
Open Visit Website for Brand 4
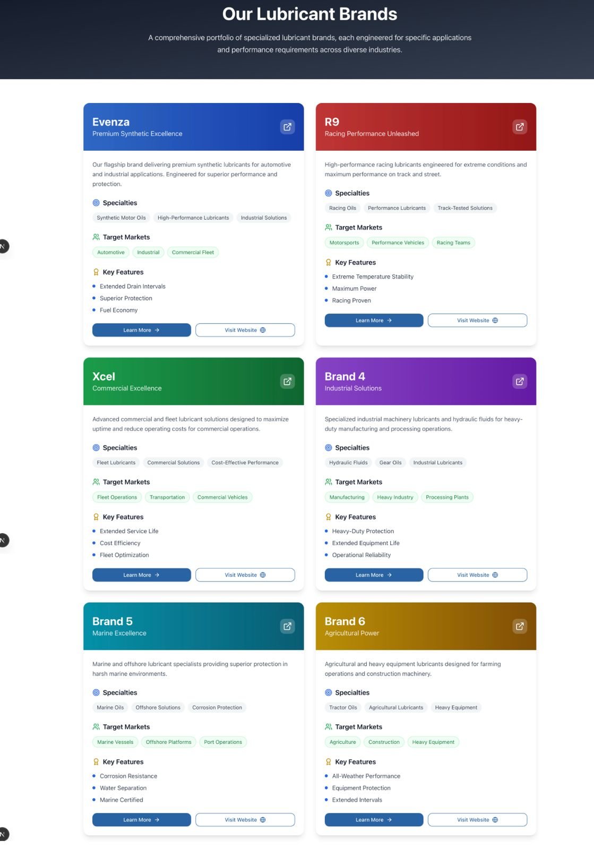[477, 575]
